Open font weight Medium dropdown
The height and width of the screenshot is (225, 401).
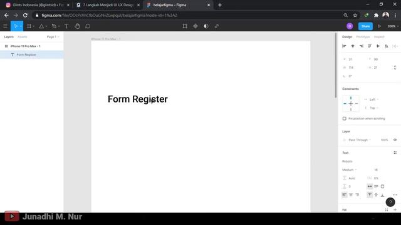[x=350, y=170]
